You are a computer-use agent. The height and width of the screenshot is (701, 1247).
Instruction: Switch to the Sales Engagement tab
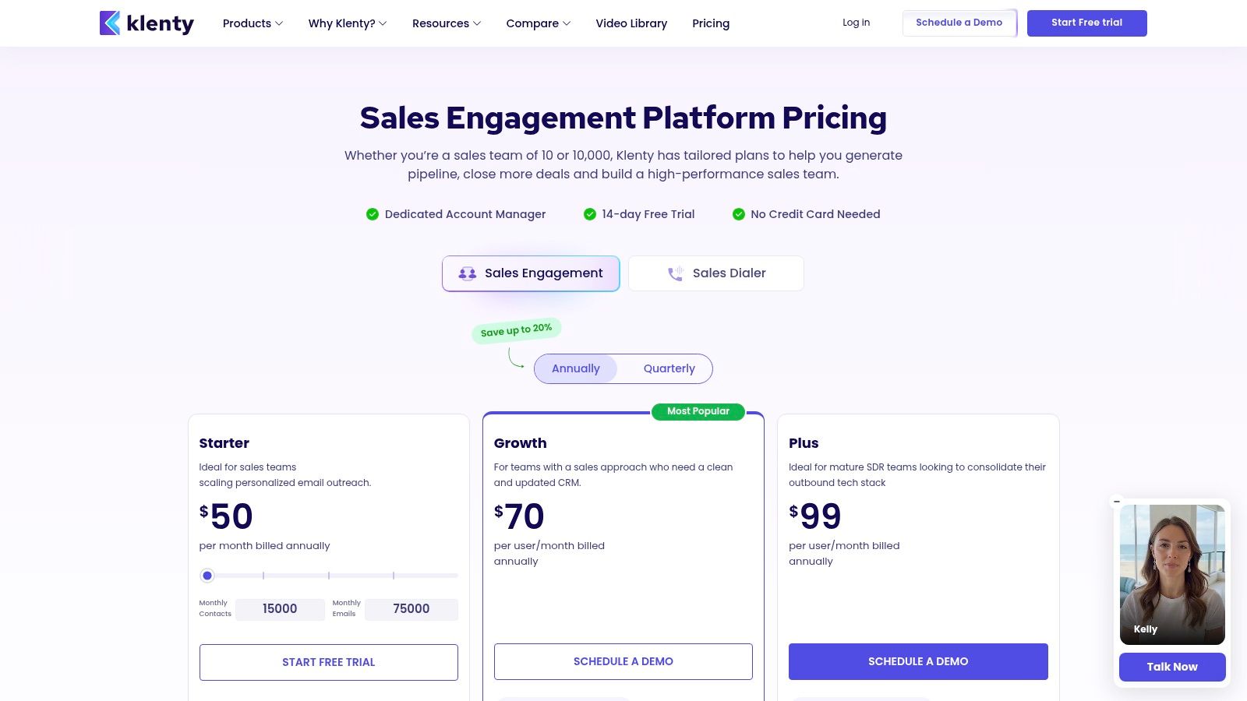(x=531, y=273)
